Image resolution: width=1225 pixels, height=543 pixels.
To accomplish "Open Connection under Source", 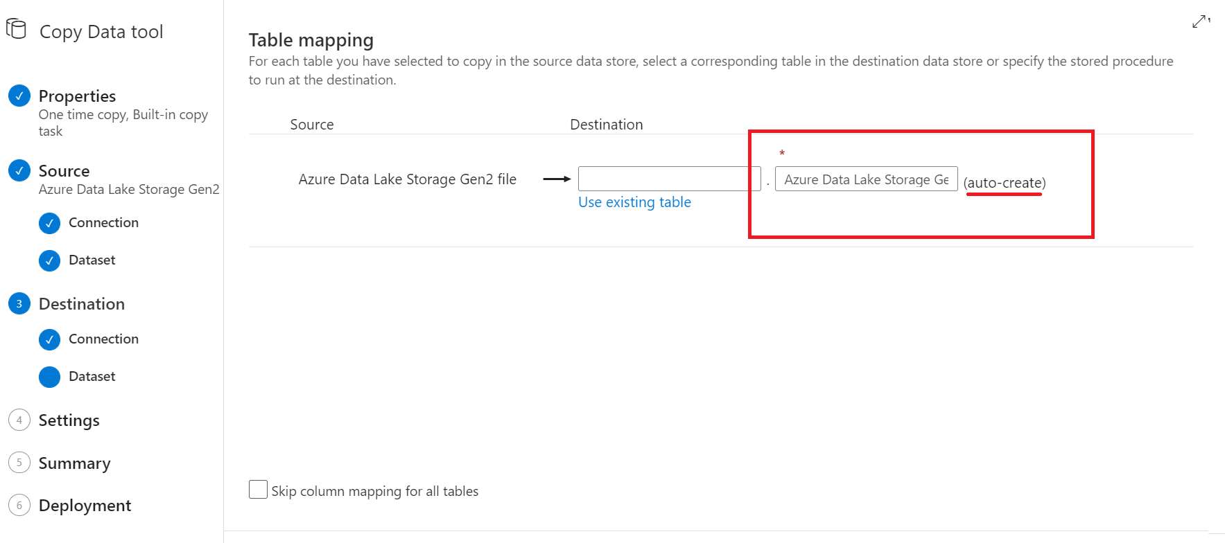I will pyautogui.click(x=103, y=222).
